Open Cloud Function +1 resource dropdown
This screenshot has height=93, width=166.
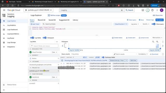121,24
